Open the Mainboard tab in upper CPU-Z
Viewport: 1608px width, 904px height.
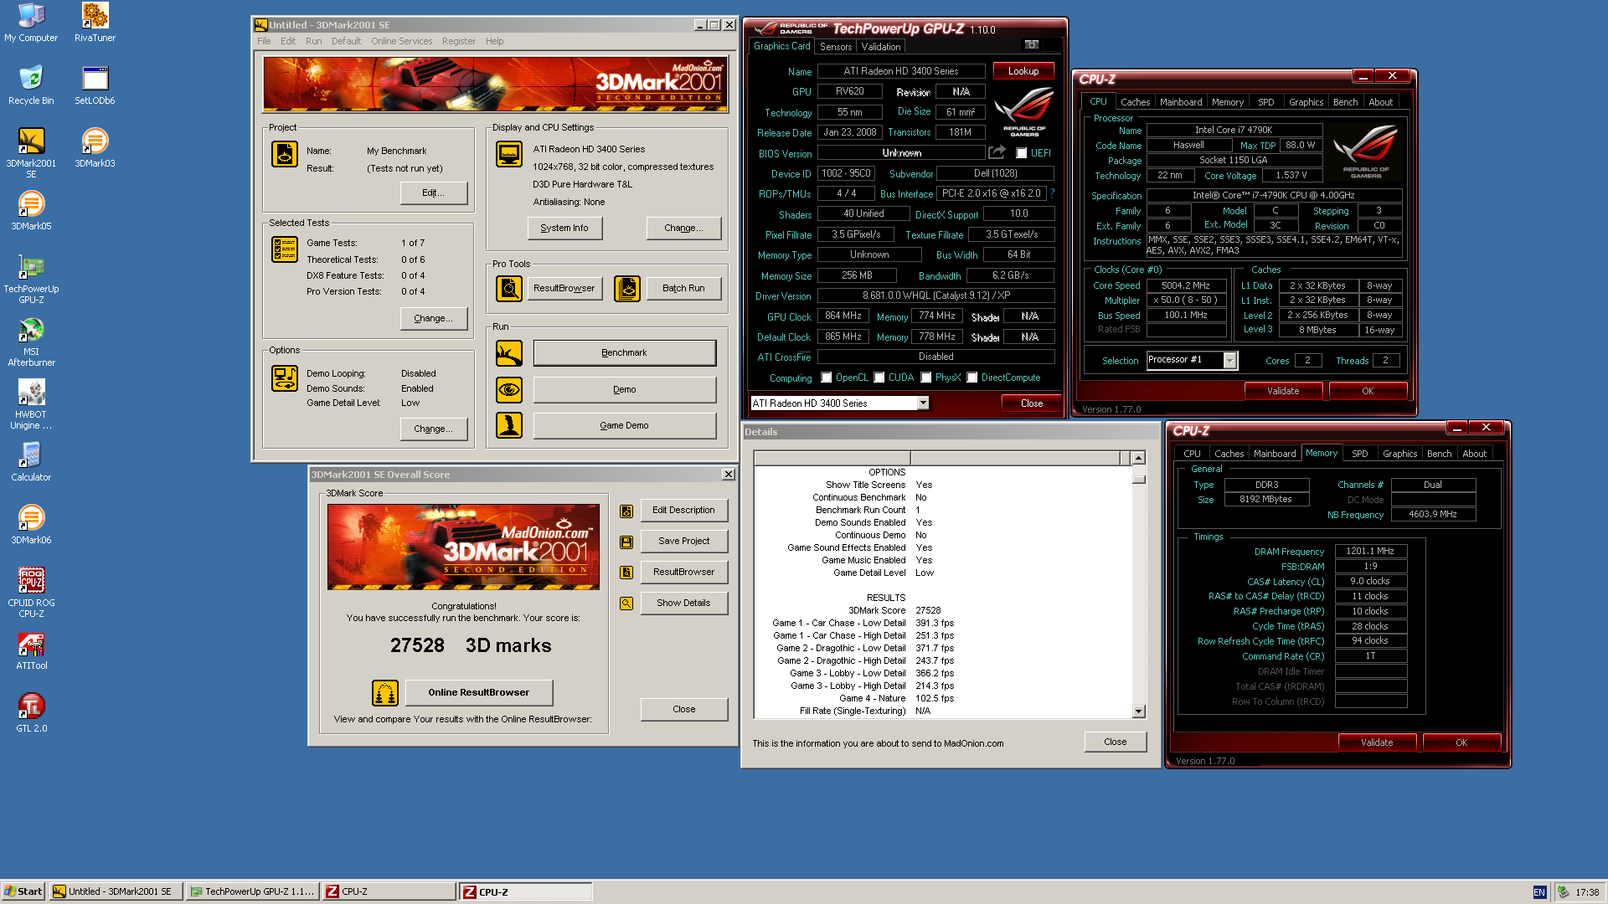coord(1181,102)
